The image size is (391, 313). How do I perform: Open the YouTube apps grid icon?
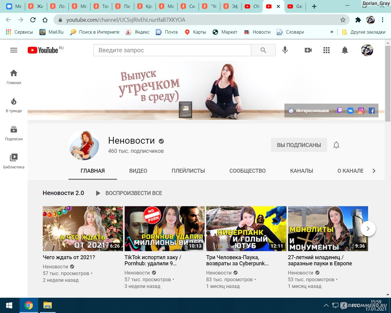(x=327, y=50)
